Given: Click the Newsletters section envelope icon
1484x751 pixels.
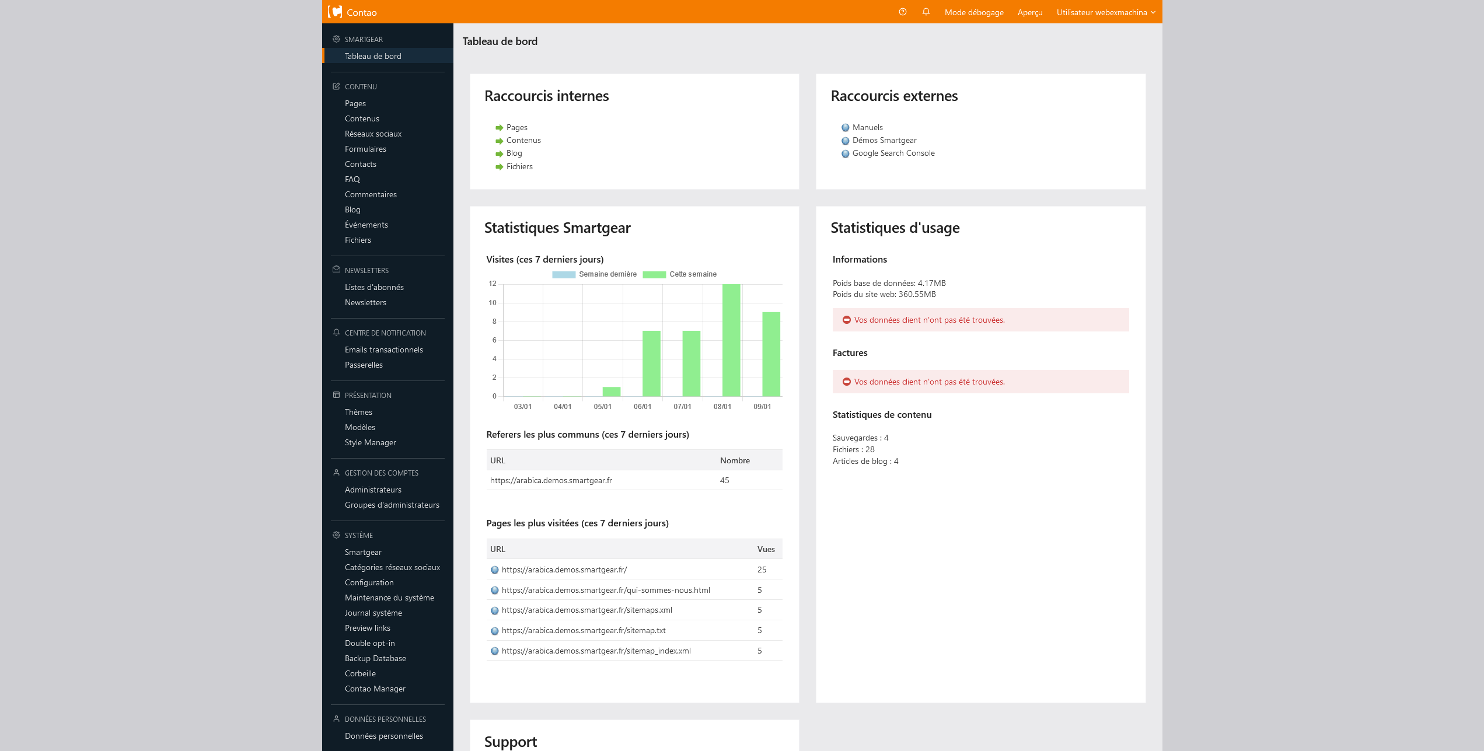Looking at the screenshot, I should click(x=336, y=270).
